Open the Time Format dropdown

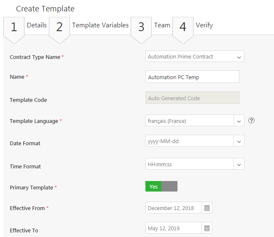point(239,165)
